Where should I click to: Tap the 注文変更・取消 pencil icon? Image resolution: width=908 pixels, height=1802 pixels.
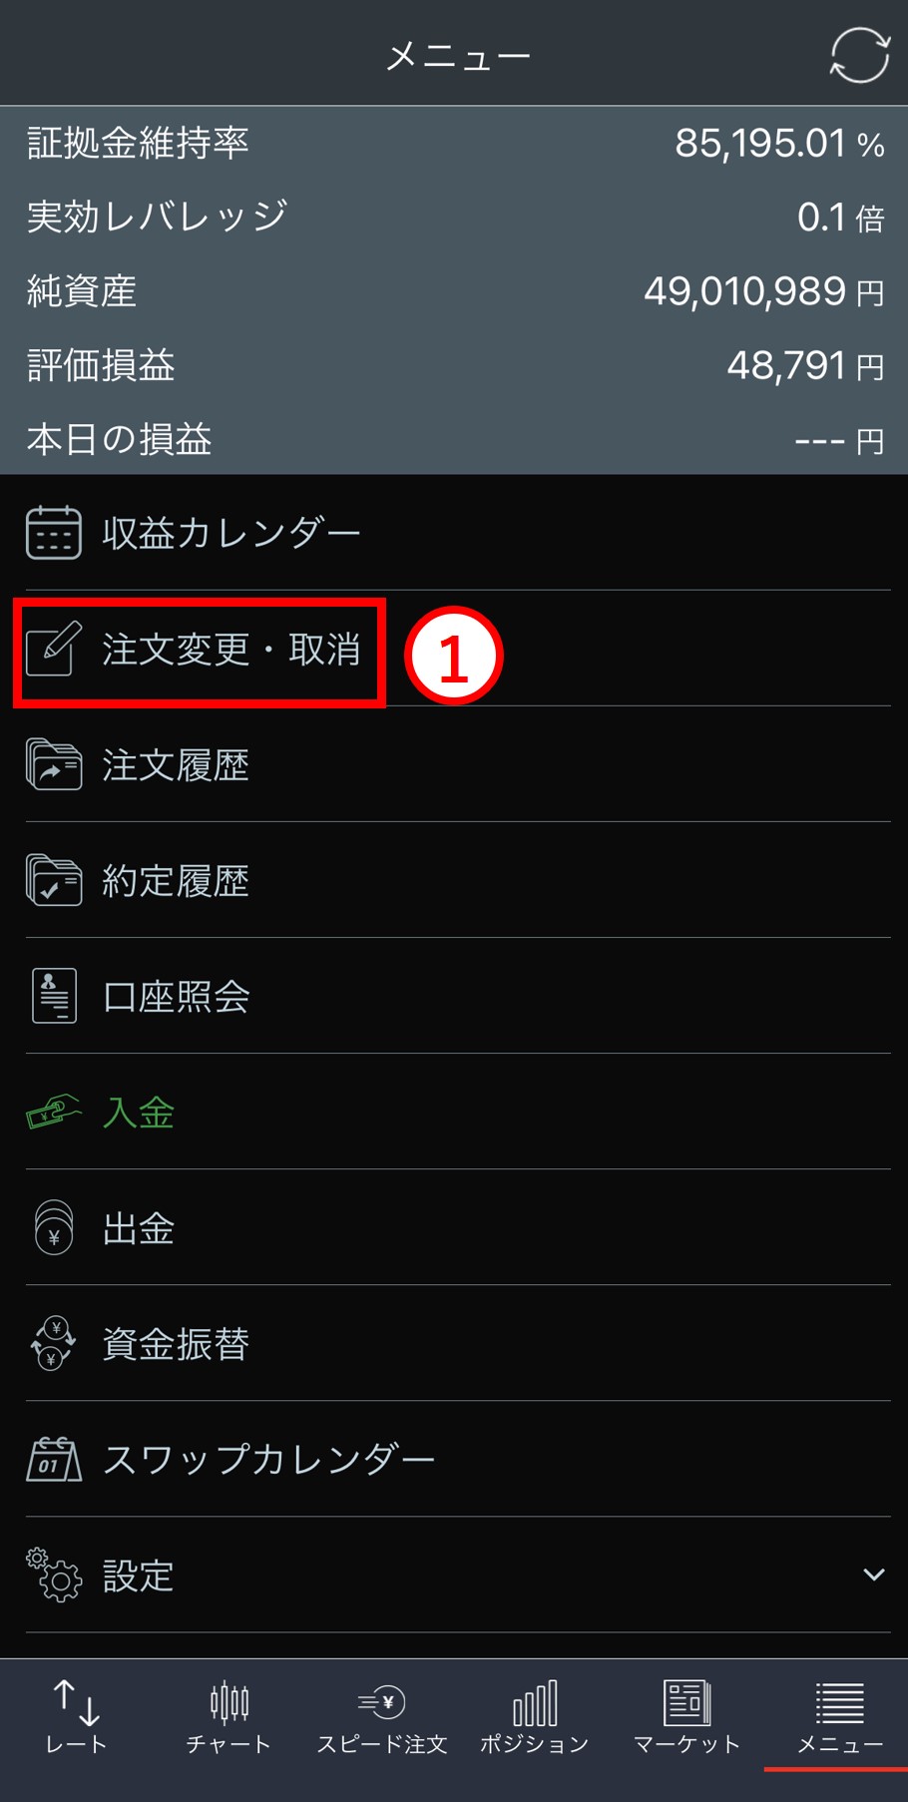coord(54,649)
